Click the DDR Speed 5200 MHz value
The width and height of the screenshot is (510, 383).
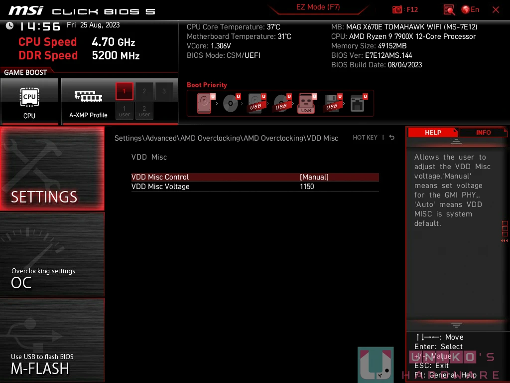(116, 55)
